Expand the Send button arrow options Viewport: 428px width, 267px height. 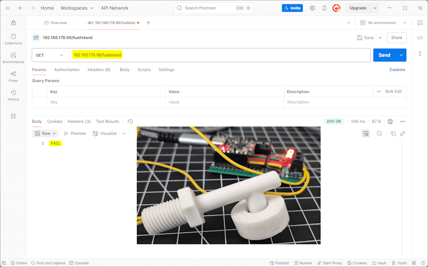tap(401, 55)
